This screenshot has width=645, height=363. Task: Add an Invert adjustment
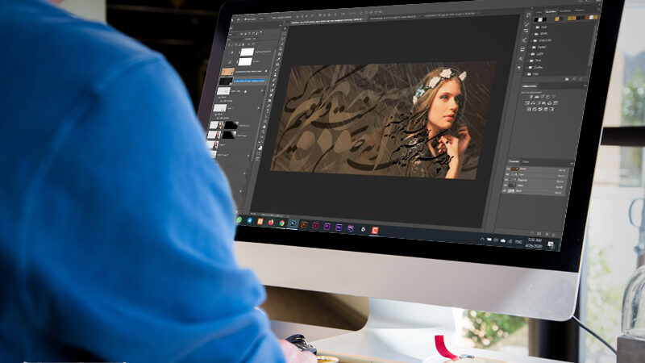coord(529,109)
